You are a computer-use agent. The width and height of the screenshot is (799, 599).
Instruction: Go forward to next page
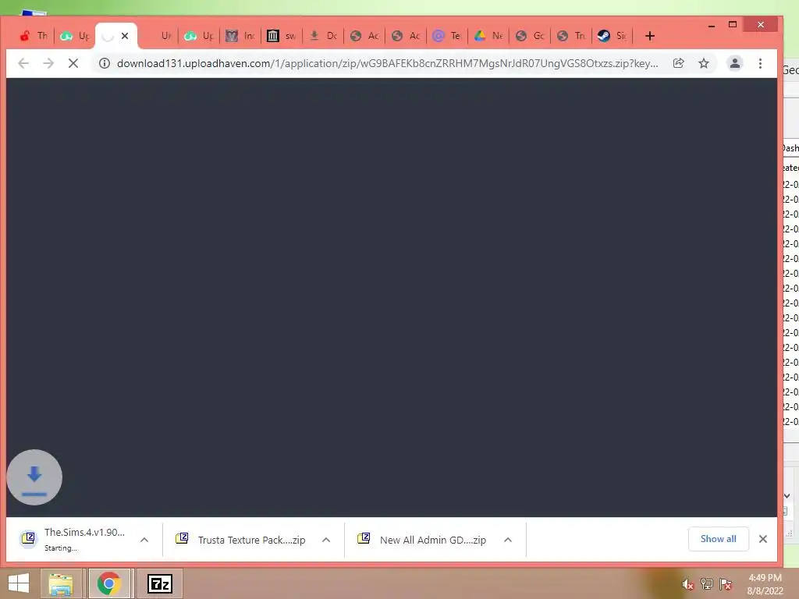(48, 63)
